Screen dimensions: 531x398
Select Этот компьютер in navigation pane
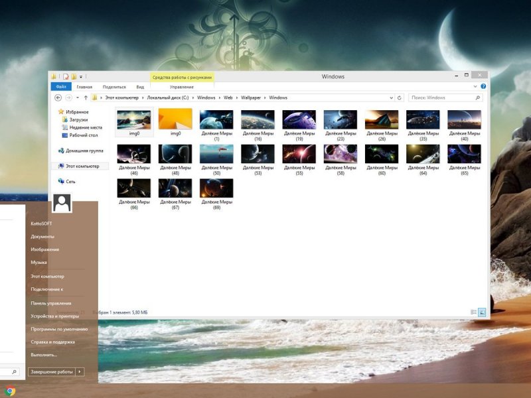[80, 166]
